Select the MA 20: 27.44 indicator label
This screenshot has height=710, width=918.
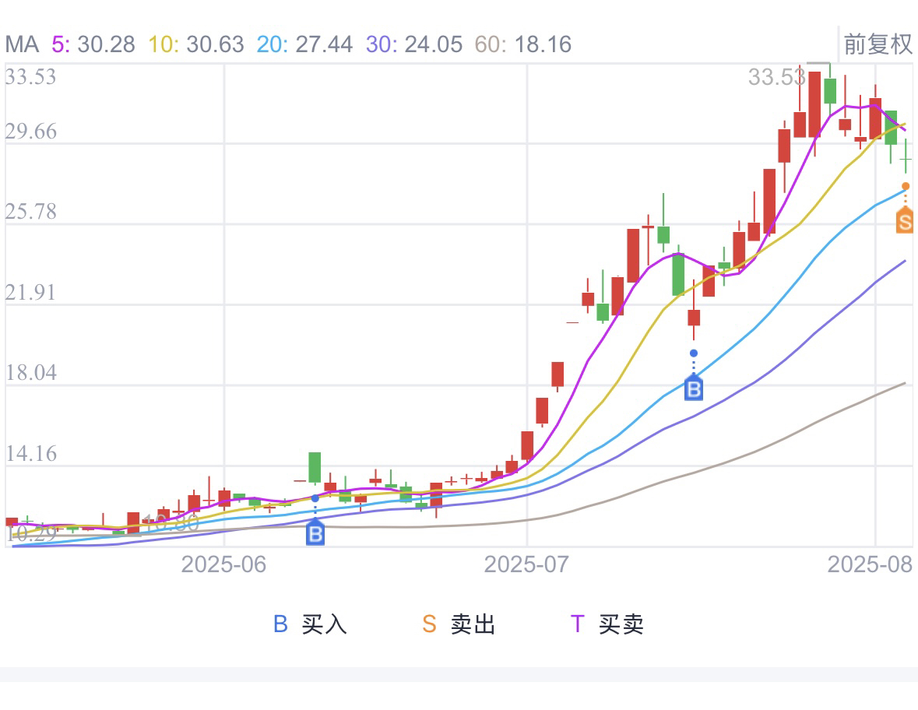click(304, 44)
